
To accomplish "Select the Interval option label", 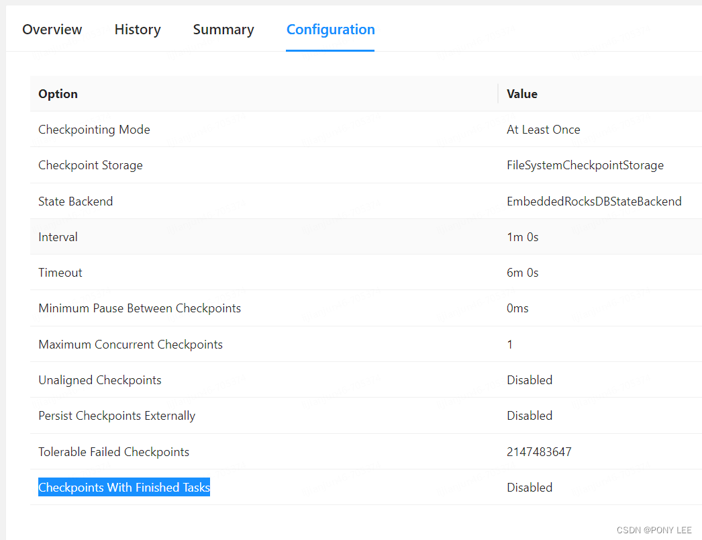I will pos(58,236).
